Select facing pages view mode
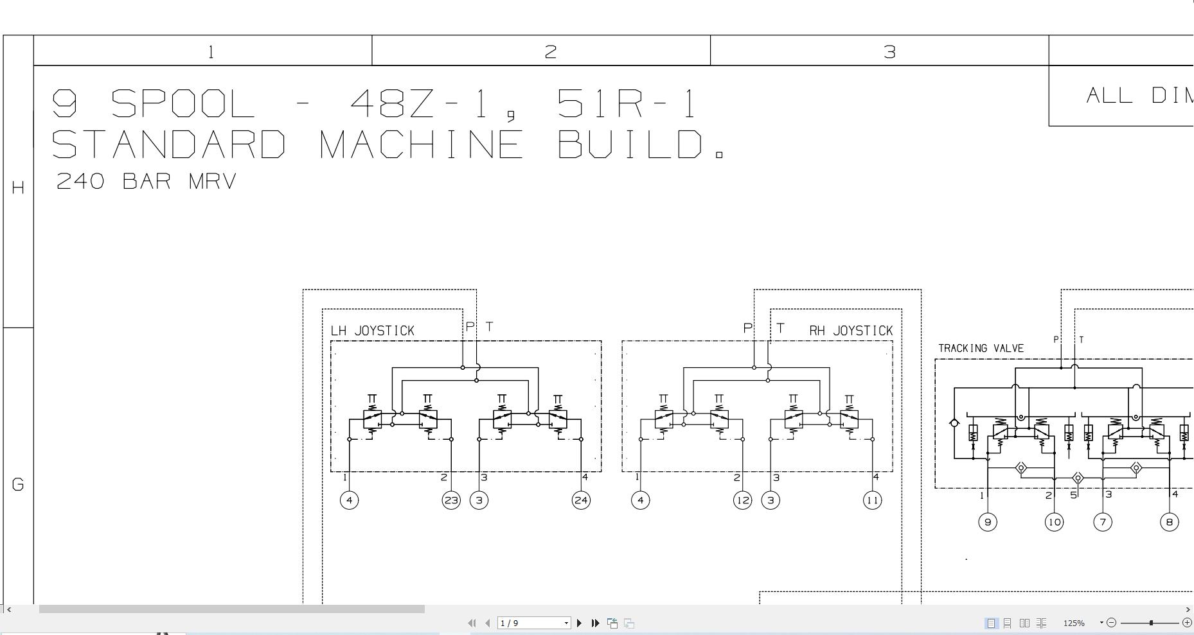Viewport: 1194px width, 635px height. pos(1024,623)
